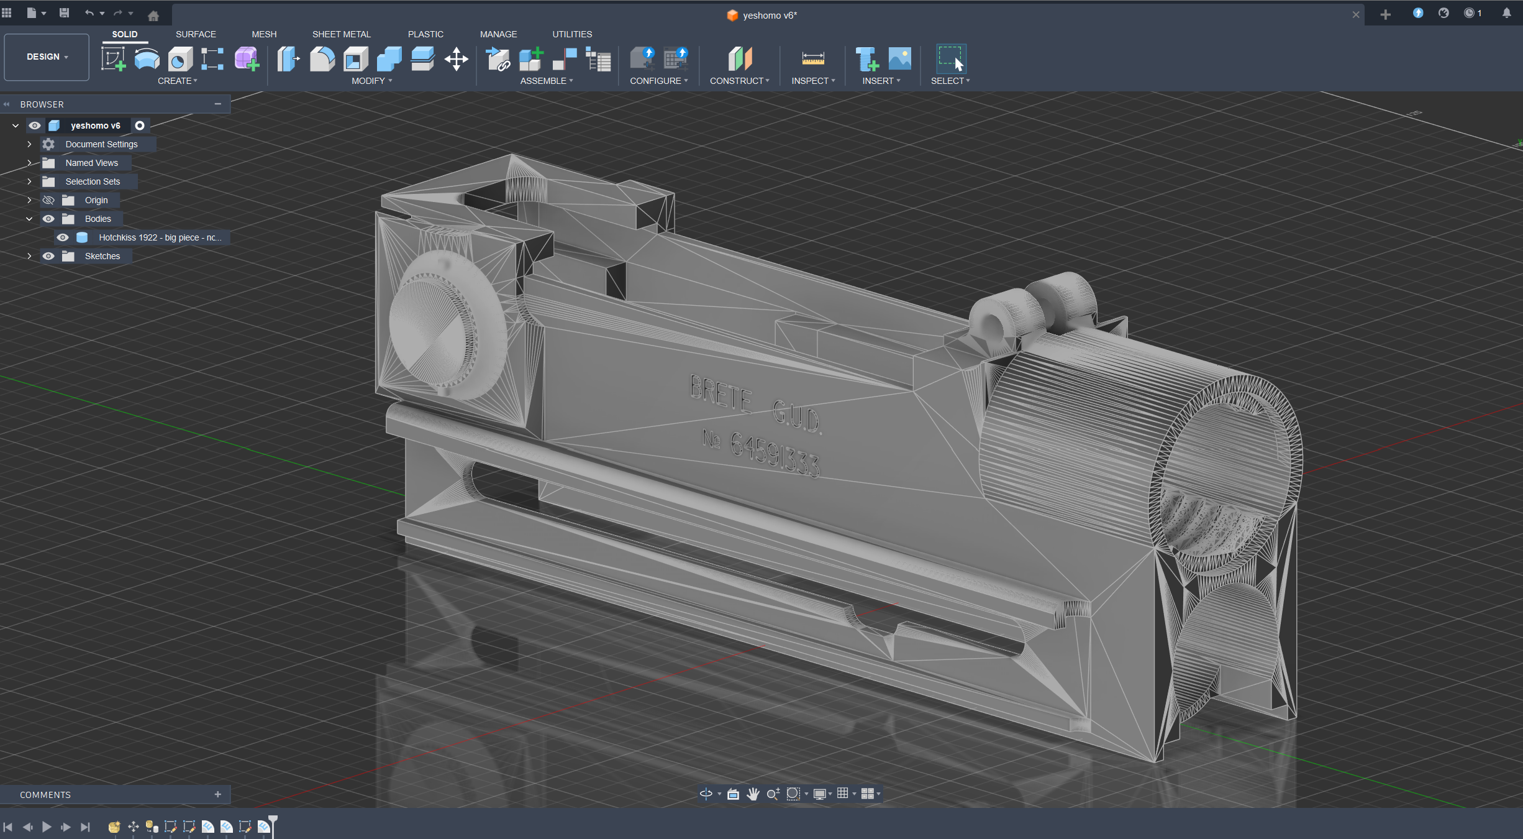Click the Create Sketch icon
The height and width of the screenshot is (839, 1523).
pyautogui.click(x=113, y=59)
